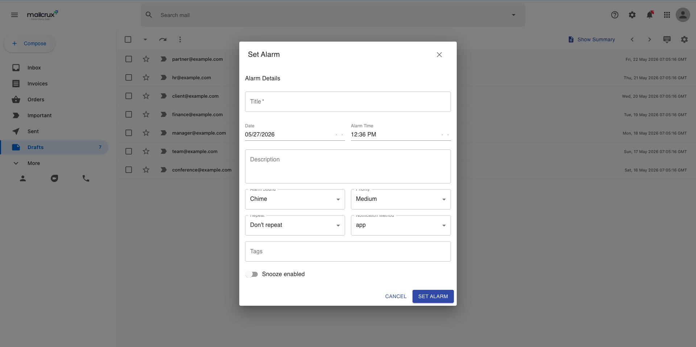Focus the Description text area
Screen dimensions: 696x347
348,166
